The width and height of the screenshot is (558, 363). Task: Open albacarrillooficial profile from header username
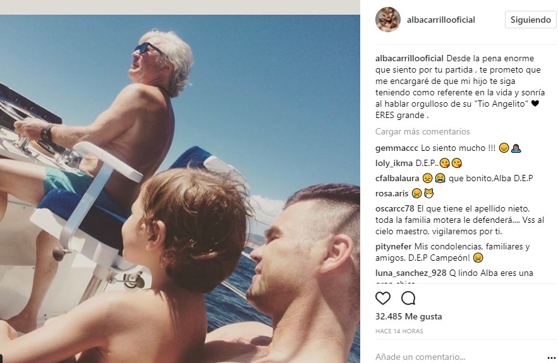click(x=441, y=20)
